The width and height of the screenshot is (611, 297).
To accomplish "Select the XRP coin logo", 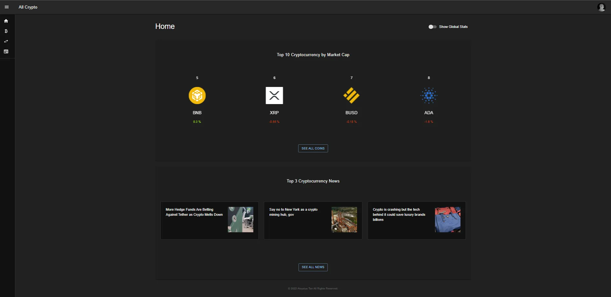I will [274, 95].
